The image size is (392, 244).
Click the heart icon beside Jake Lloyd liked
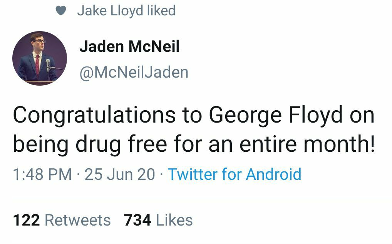(61, 11)
